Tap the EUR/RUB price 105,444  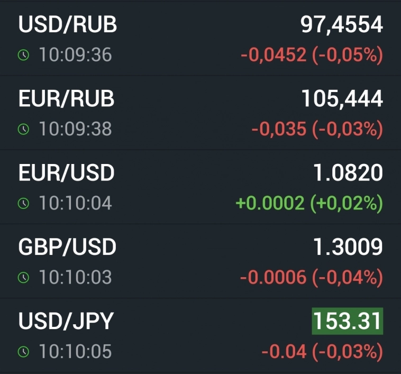pyautogui.click(x=342, y=99)
